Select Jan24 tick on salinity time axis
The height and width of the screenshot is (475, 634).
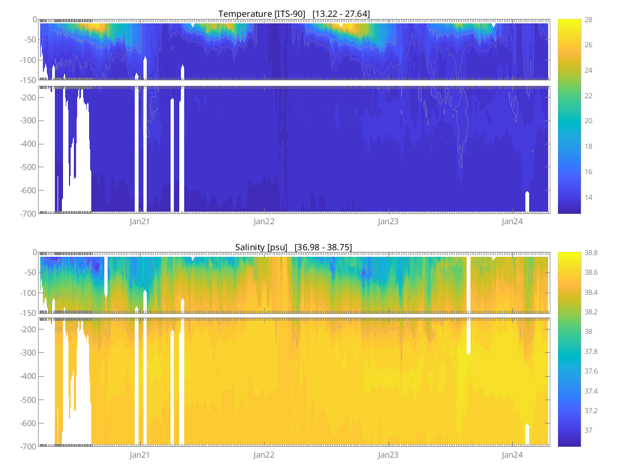click(x=512, y=455)
